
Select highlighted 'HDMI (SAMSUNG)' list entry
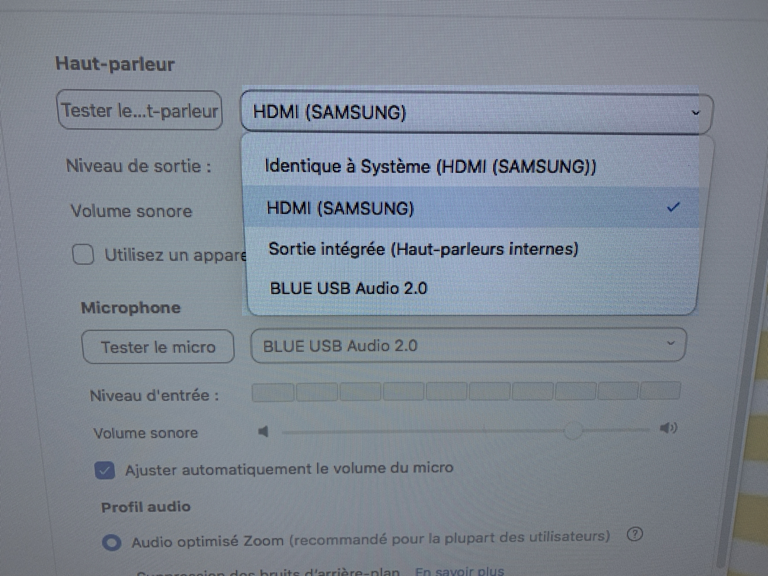coord(340,208)
